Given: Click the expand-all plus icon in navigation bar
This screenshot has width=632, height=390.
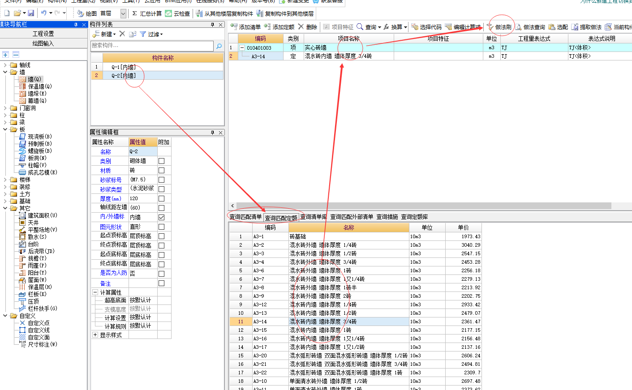Looking at the screenshot, I should coord(5,54).
